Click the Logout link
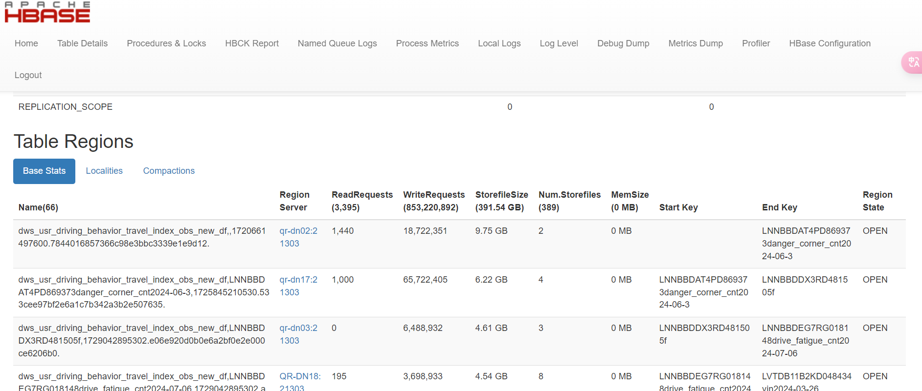This screenshot has height=391, width=922. point(28,75)
